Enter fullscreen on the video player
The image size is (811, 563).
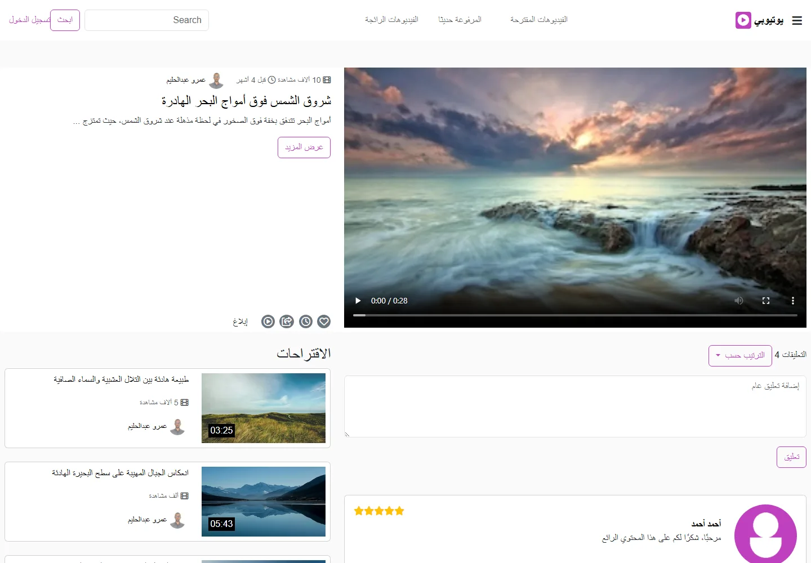(766, 301)
